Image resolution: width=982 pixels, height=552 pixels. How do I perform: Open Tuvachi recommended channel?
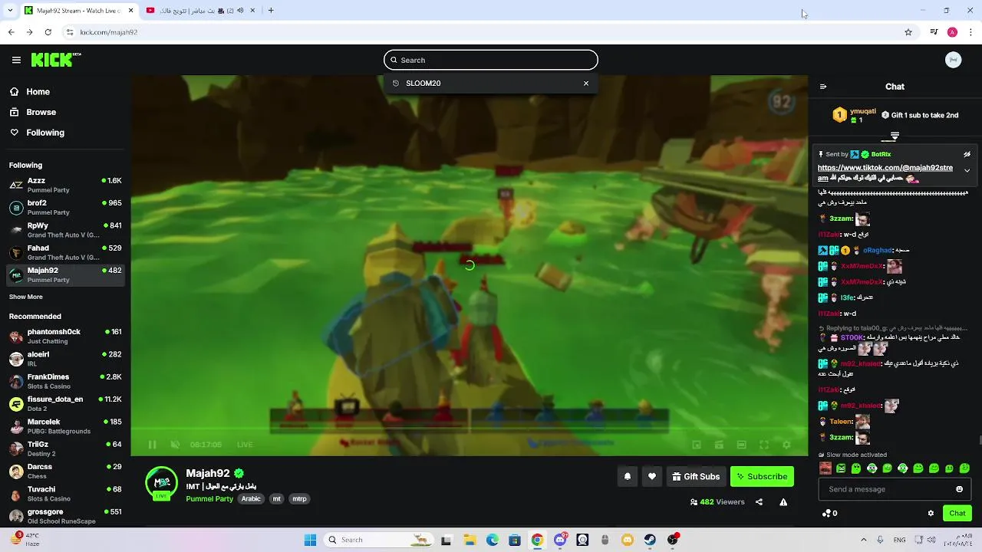pos(65,493)
